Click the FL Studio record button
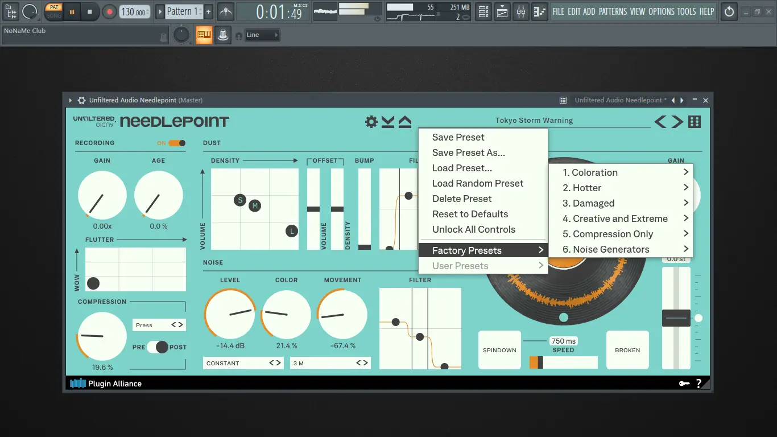The image size is (777, 437). [110, 11]
